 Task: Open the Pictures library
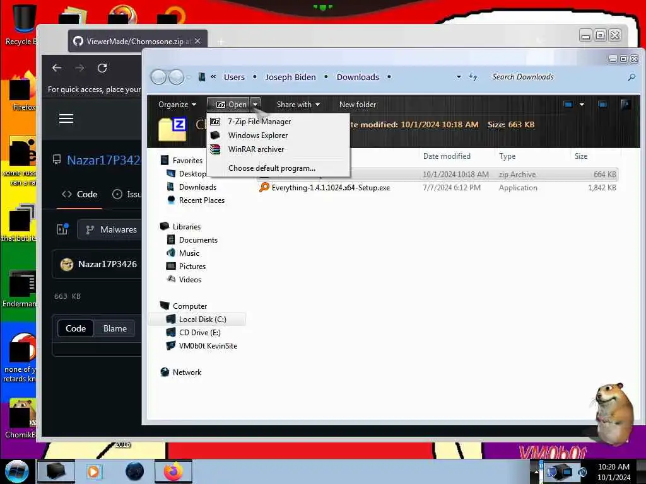tap(192, 267)
